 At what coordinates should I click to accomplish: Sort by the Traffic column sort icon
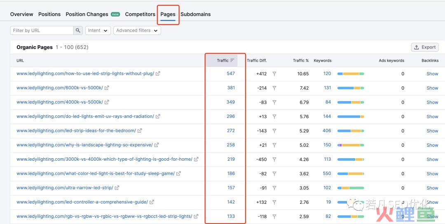point(232,60)
